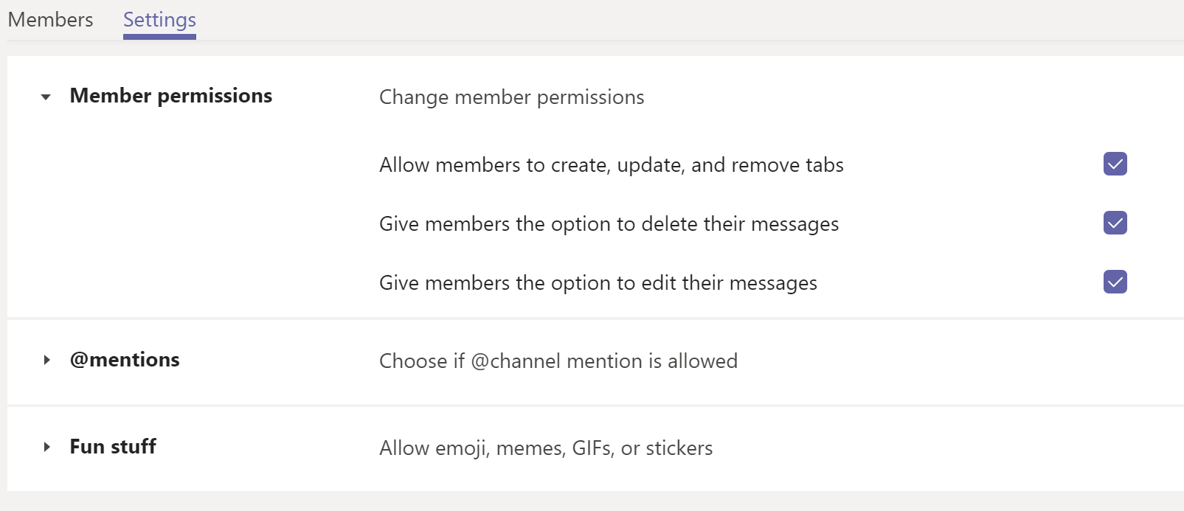Image resolution: width=1184 pixels, height=511 pixels.
Task: Switch to the Members tab
Action: tap(50, 20)
